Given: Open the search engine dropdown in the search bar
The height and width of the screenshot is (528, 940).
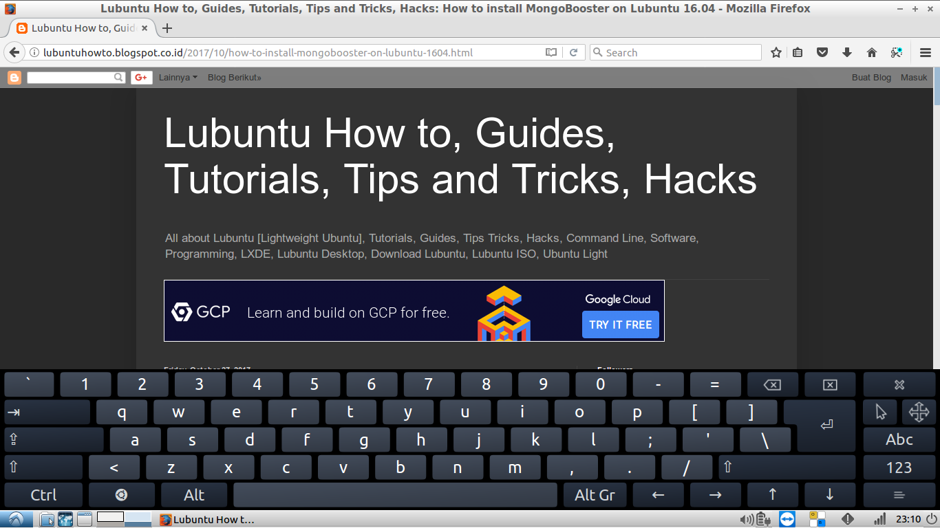Looking at the screenshot, I should pos(598,52).
